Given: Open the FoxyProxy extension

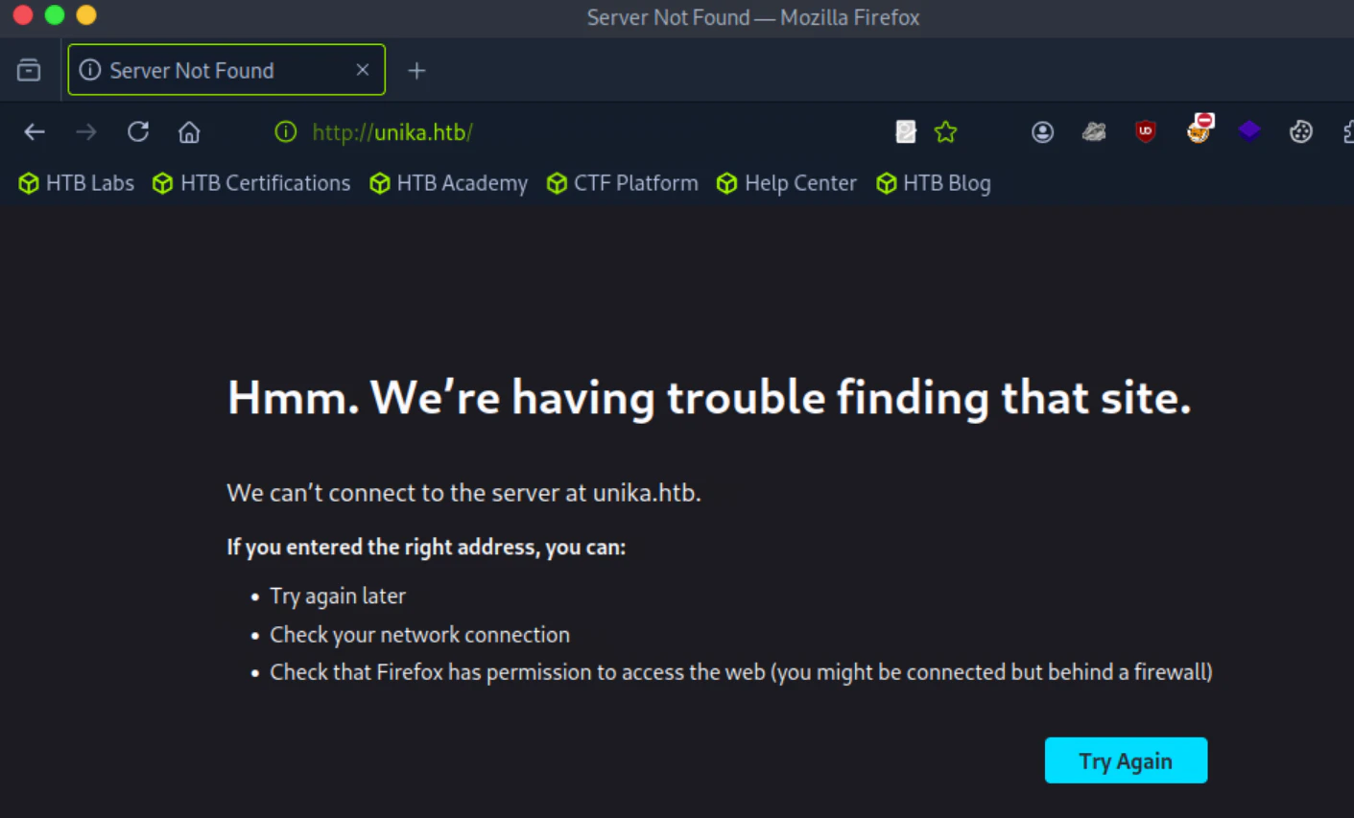Looking at the screenshot, I should [x=1199, y=129].
